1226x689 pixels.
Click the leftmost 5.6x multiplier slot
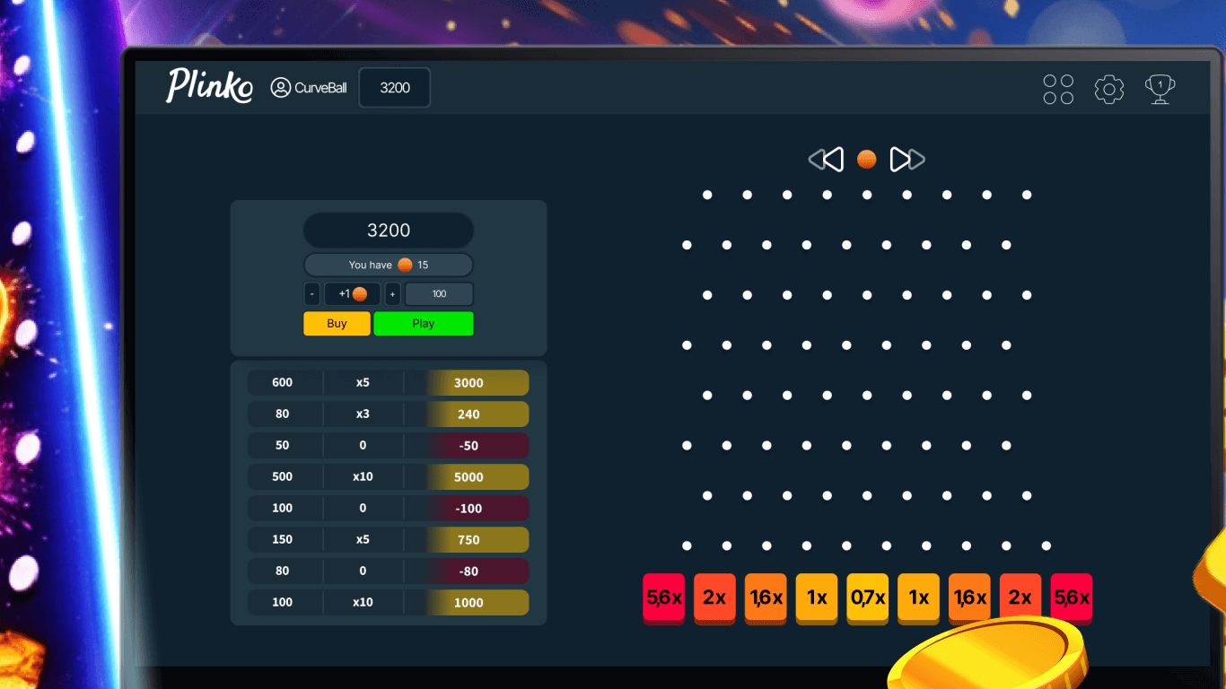pyautogui.click(x=663, y=598)
